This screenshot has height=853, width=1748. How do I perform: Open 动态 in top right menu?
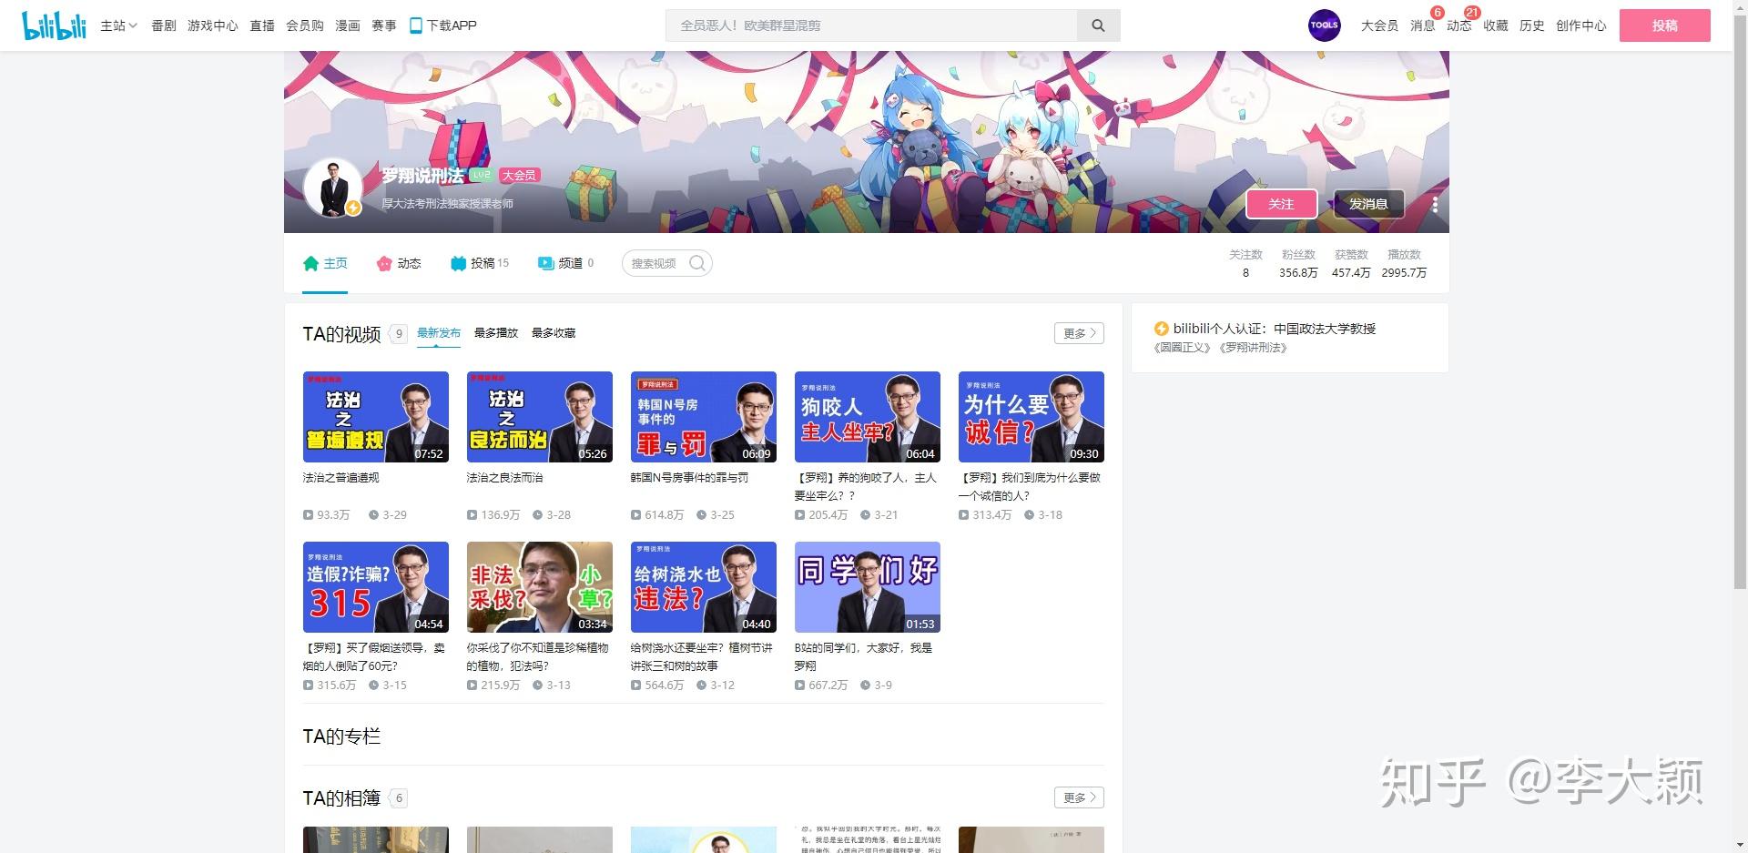pos(1459,25)
